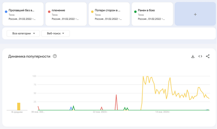Viewport: 217px width, 129px height.
Task: Click the blue dot beside Пропавший без в...
Action: coord(6,12)
